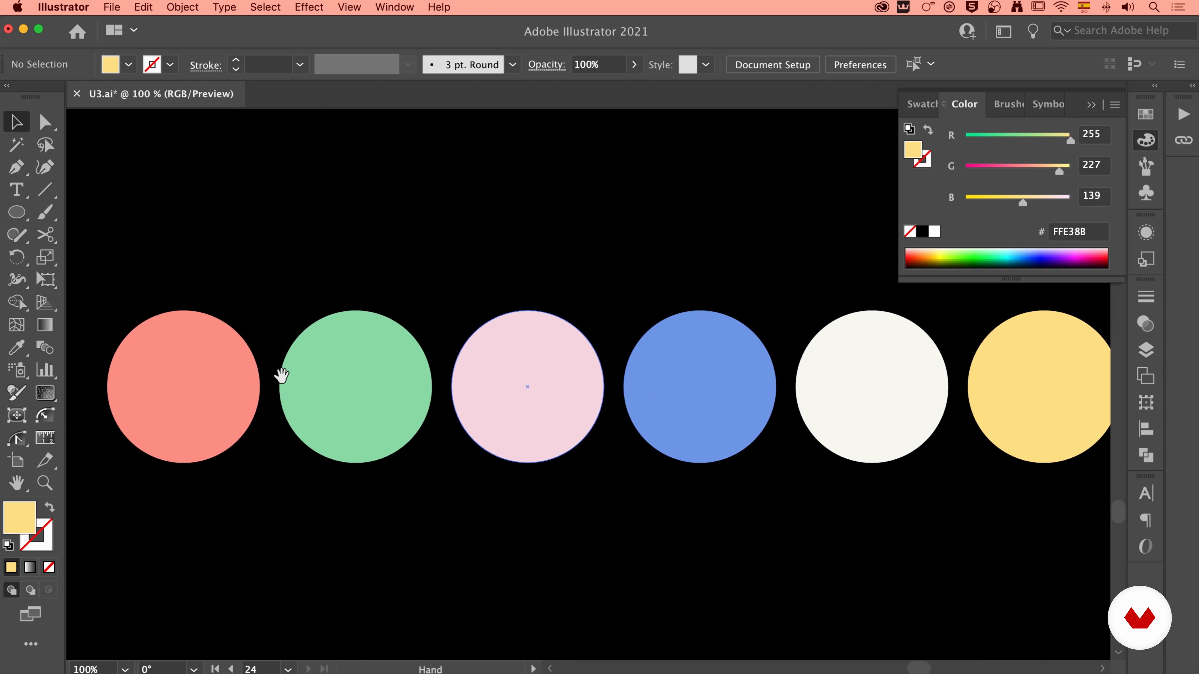
Task: Open the fill color dropdown
Action: click(x=128, y=64)
